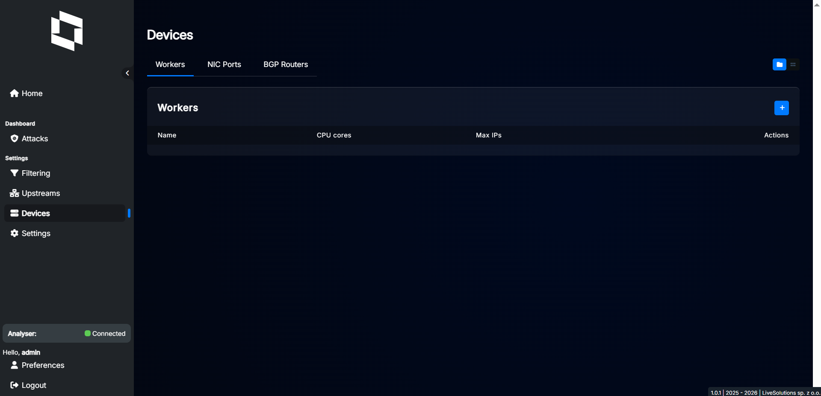
Task: Add a new worker with the plus button
Action: point(781,108)
